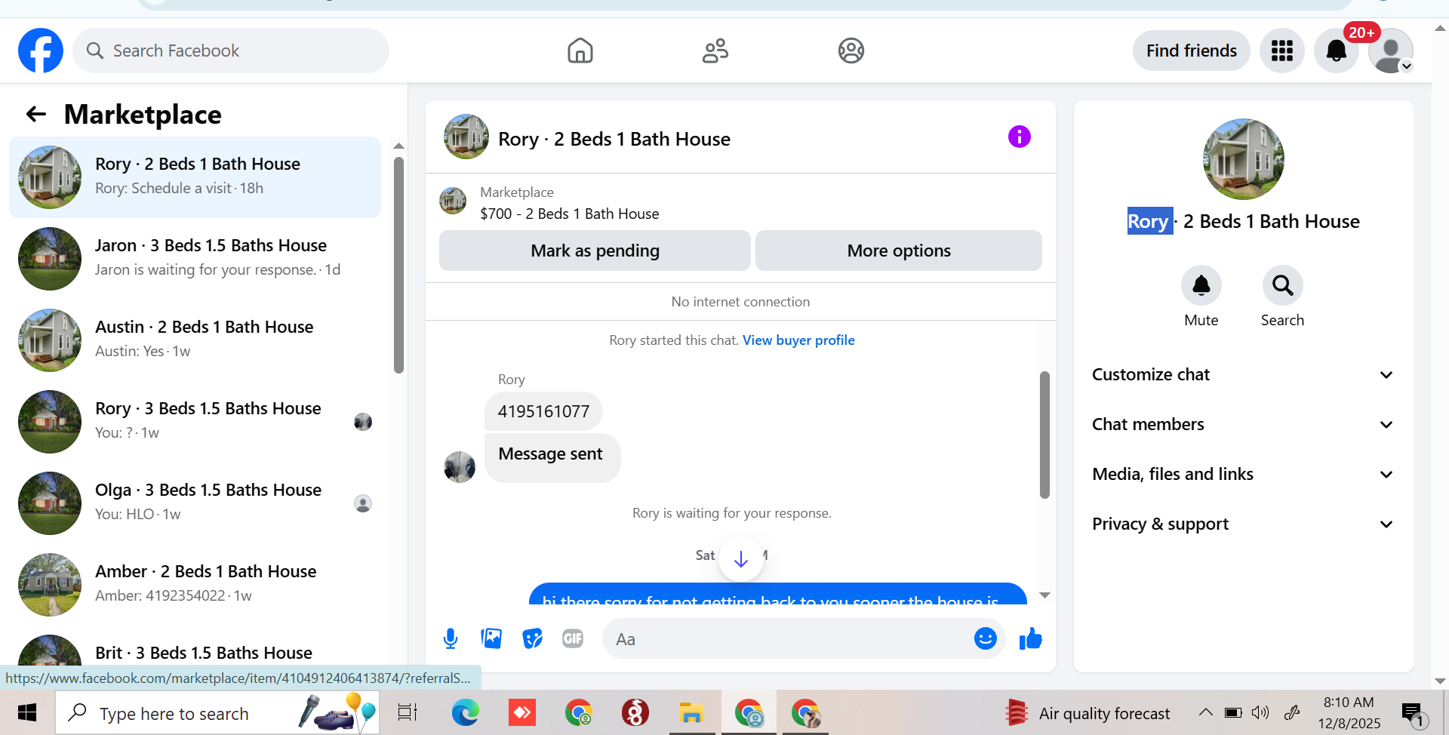The height and width of the screenshot is (735, 1449).
Task: Click the Windows taskbar search box
Action: tap(217, 713)
